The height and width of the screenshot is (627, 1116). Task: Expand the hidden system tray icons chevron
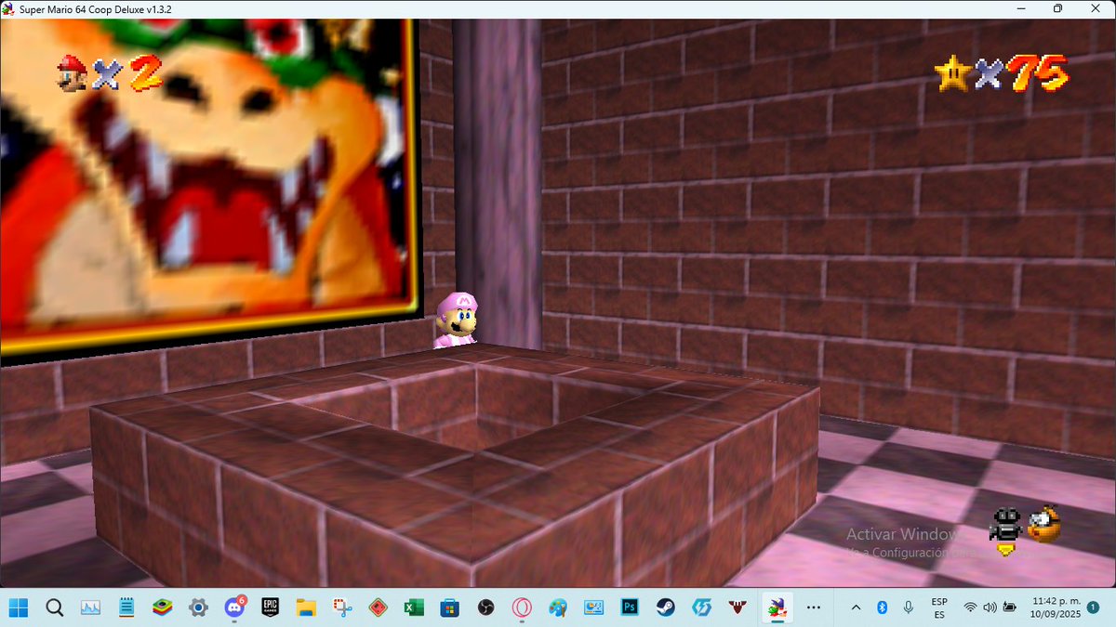856,607
